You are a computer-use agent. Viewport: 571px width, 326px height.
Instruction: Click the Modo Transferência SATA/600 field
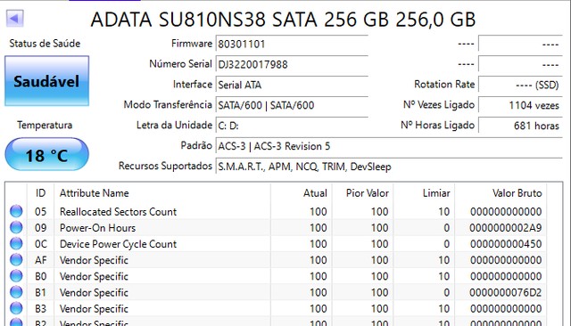(292, 105)
